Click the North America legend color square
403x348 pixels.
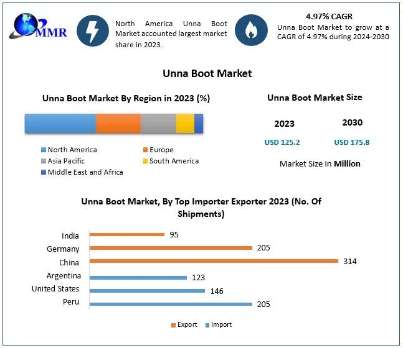44,150
